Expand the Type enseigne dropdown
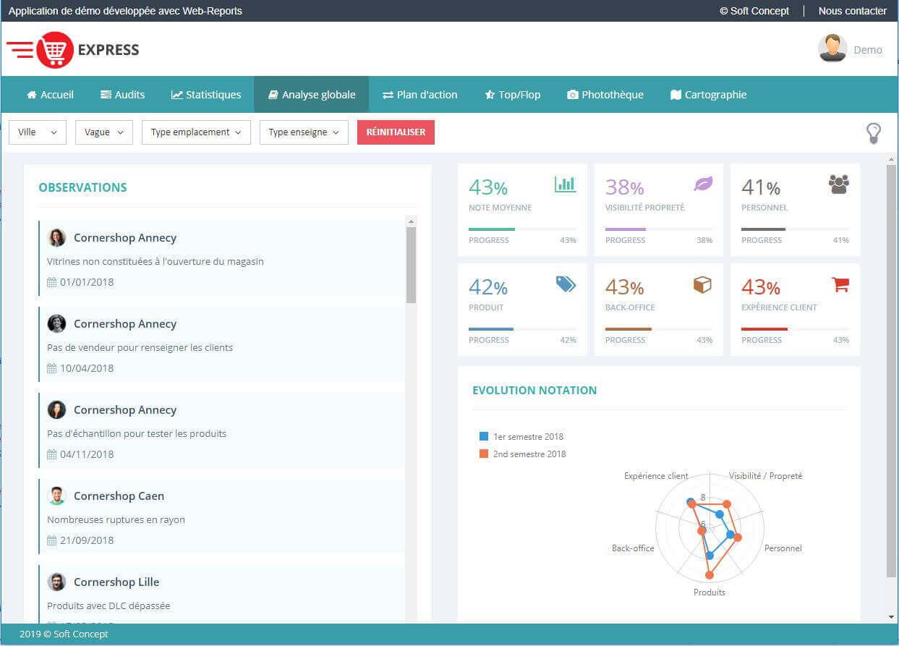Image resolution: width=899 pixels, height=646 pixels. pos(304,132)
